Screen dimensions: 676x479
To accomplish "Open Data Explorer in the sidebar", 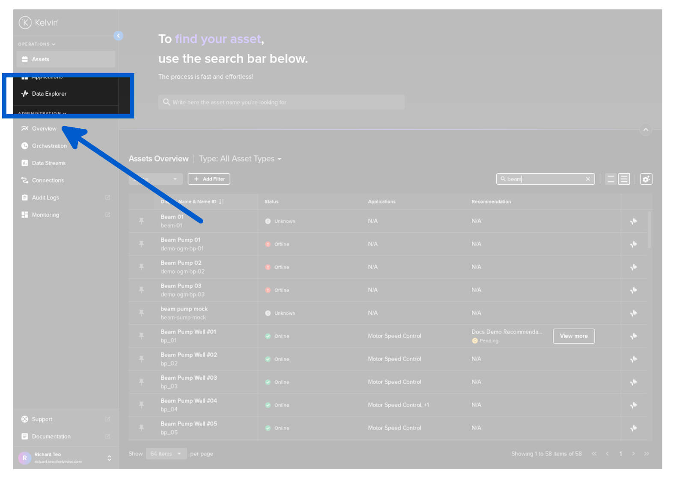I will click(x=49, y=94).
